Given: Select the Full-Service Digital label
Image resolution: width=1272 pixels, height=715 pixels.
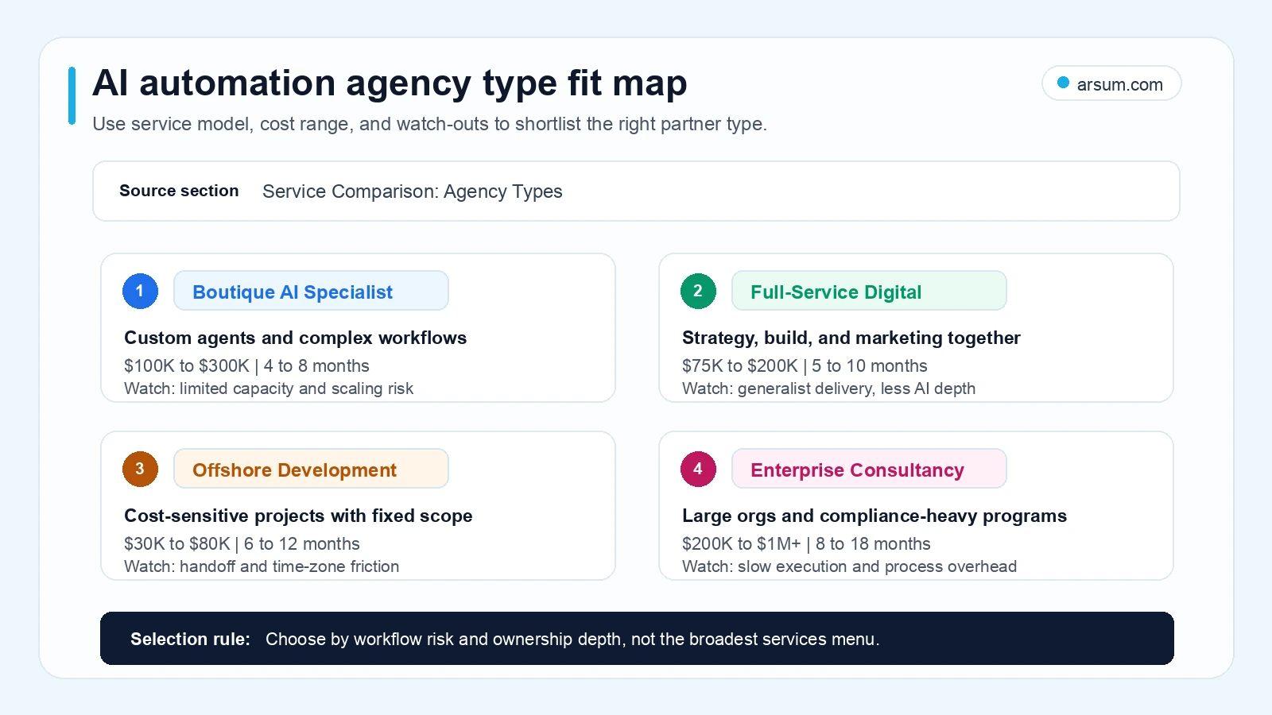Looking at the screenshot, I should coord(869,291).
